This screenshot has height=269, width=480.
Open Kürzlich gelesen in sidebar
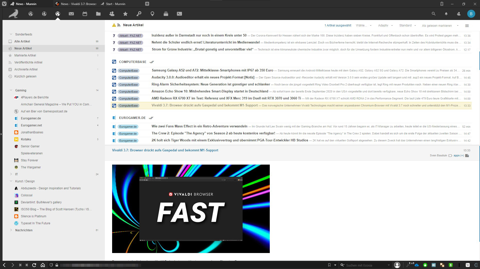(54, 76)
